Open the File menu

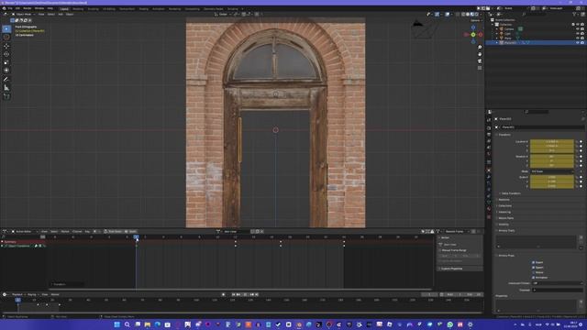pyautogui.click(x=10, y=8)
